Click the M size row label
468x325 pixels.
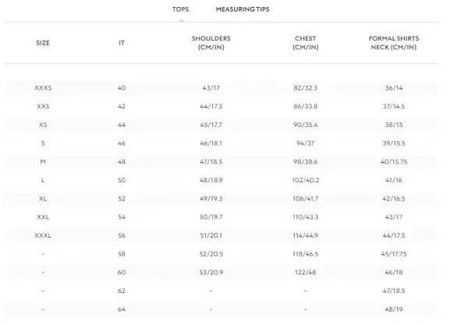click(x=43, y=161)
